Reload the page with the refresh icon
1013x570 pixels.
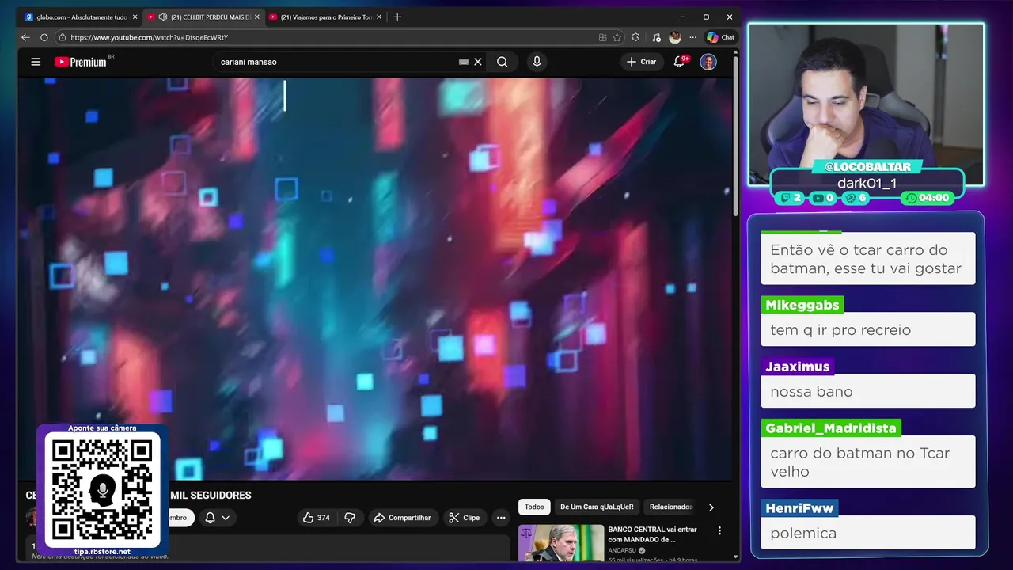pyautogui.click(x=44, y=37)
